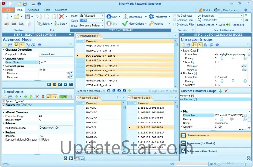253x167 pixels.
Task: Open the Composition Mode dropdown
Action: tap(71, 54)
